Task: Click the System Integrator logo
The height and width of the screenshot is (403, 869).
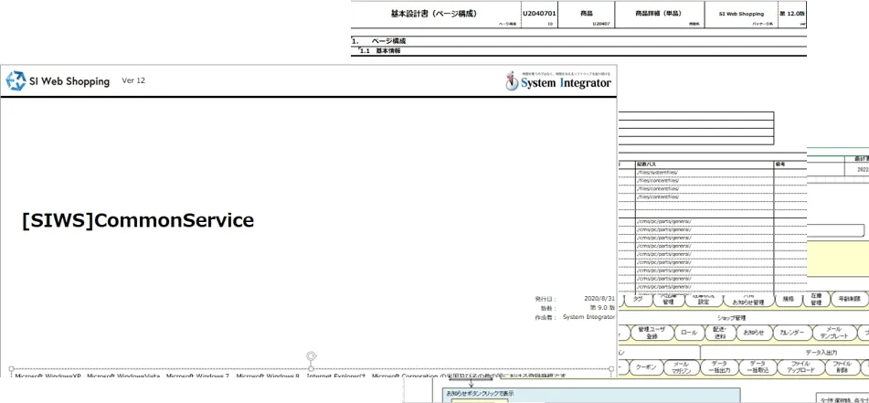Action: pos(558,81)
